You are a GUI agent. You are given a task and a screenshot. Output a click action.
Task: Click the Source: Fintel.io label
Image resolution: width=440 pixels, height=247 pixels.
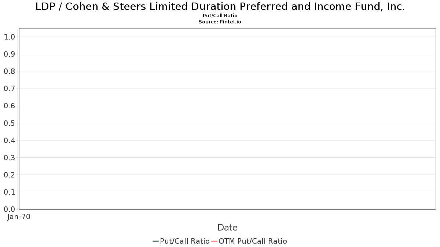(220, 22)
